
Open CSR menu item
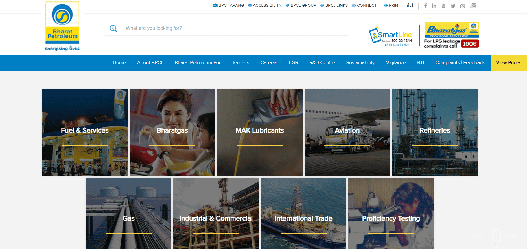point(294,62)
